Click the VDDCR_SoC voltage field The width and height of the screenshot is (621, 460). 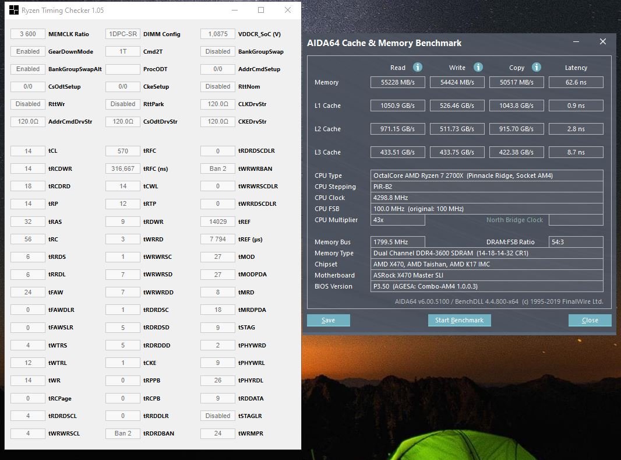[218, 34]
